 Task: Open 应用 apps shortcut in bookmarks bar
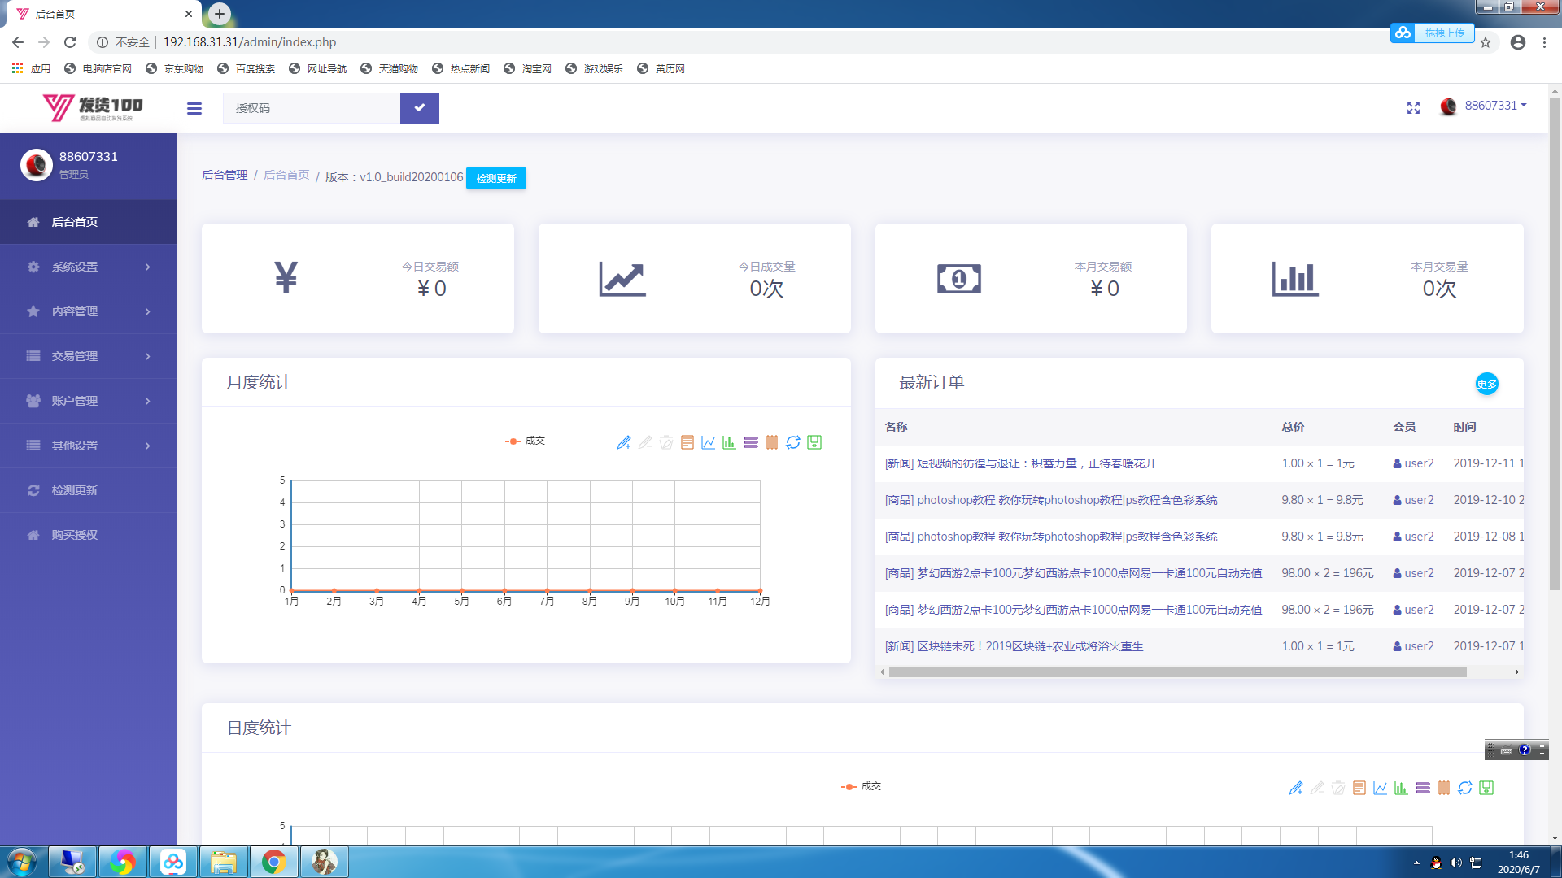(x=31, y=69)
